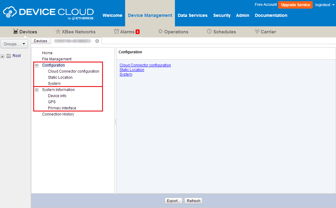
Task: Close the blurred device tab
Action: [97, 41]
